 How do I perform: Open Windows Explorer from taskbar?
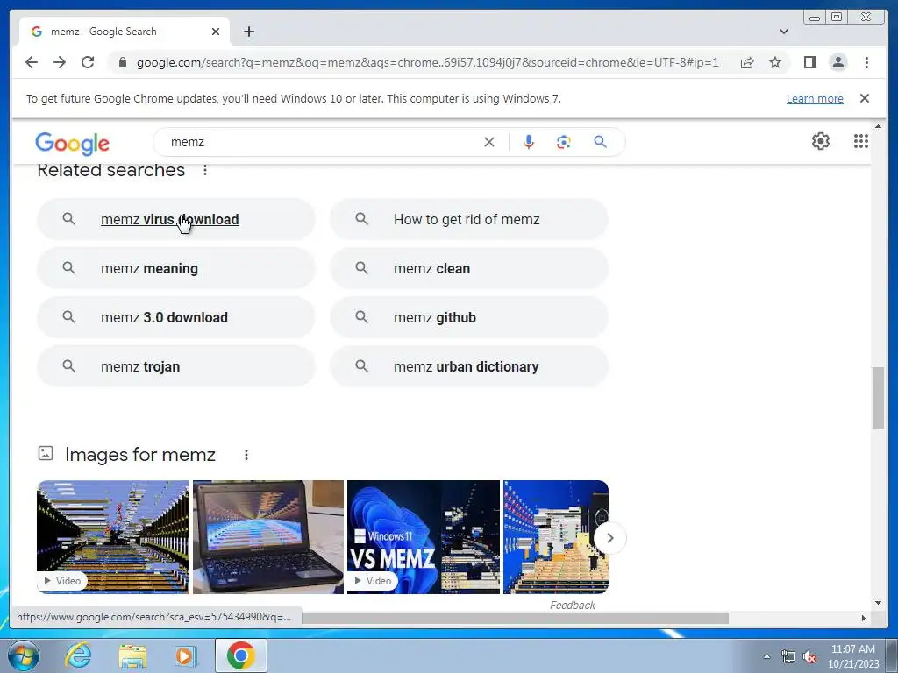pyautogui.click(x=132, y=655)
